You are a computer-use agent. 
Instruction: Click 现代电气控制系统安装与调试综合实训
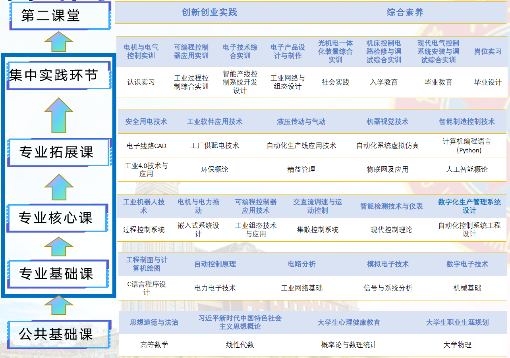[x=438, y=51]
